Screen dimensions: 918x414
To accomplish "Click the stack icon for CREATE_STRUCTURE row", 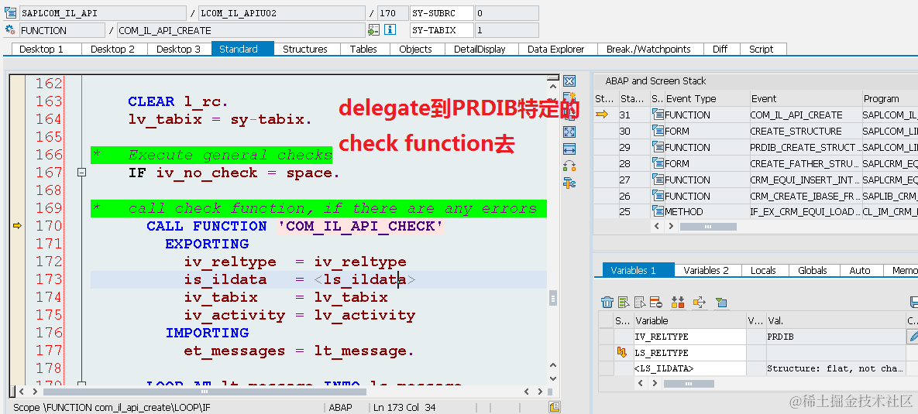I will tap(658, 131).
